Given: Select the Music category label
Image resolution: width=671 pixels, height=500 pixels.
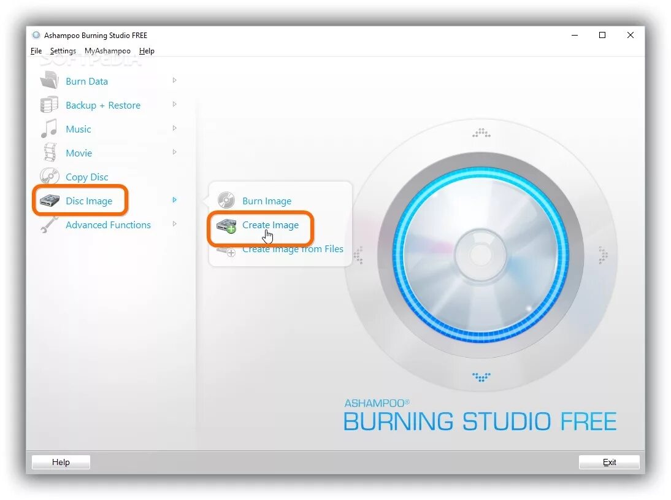Looking at the screenshot, I should [x=79, y=129].
